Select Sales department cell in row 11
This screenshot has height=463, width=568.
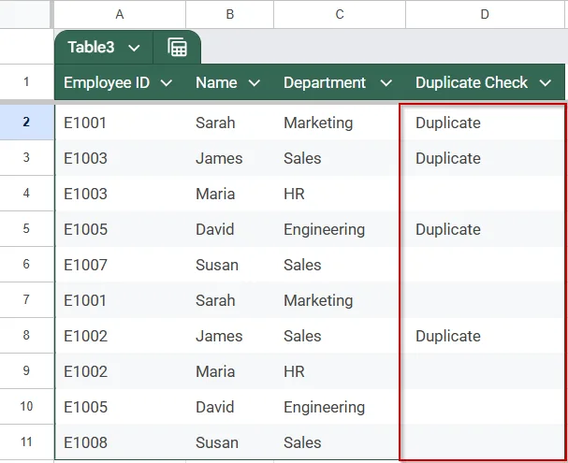click(x=340, y=442)
